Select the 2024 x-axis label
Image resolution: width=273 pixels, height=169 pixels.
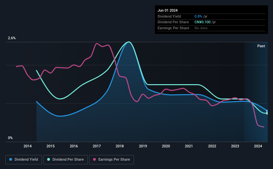click(258, 146)
